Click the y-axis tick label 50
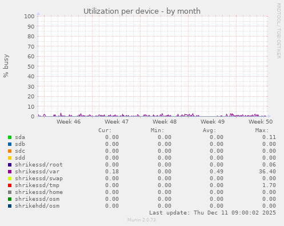 click(x=31, y=66)
